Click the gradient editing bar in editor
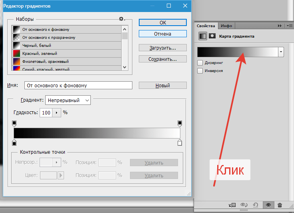The image size is (294, 213). click(97, 133)
